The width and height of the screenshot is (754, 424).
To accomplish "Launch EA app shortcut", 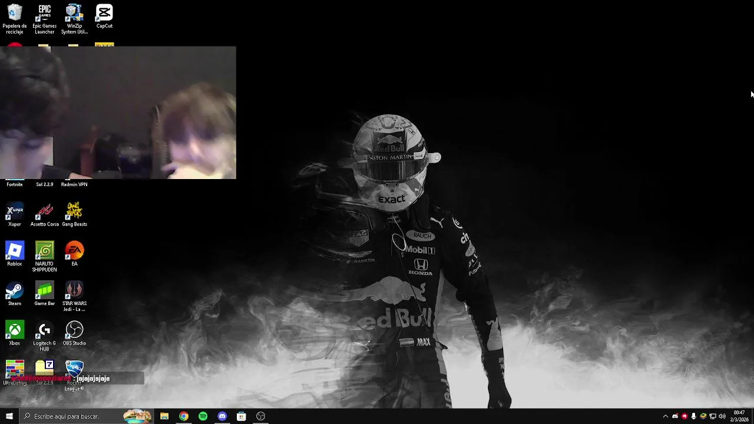I will 74,254.
